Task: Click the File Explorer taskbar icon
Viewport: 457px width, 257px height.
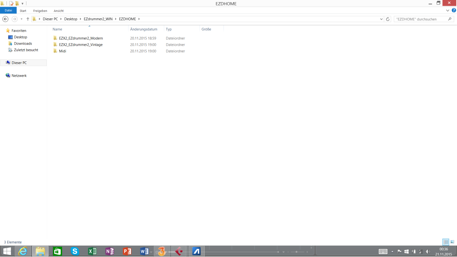Action: click(40, 251)
